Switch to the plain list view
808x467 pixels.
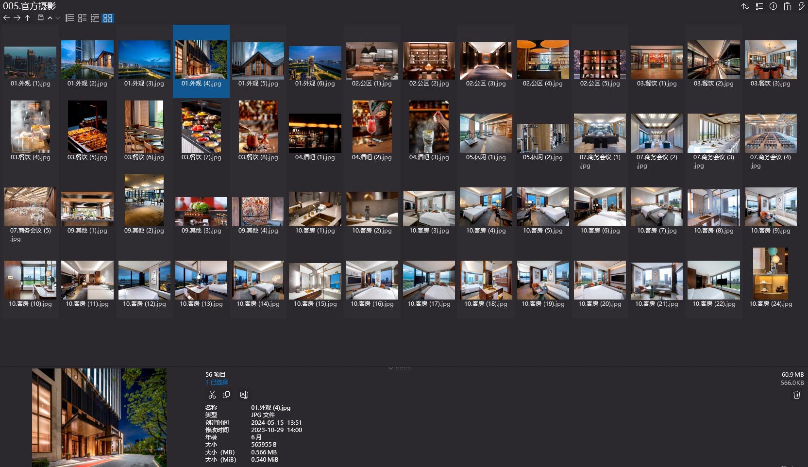(70, 18)
